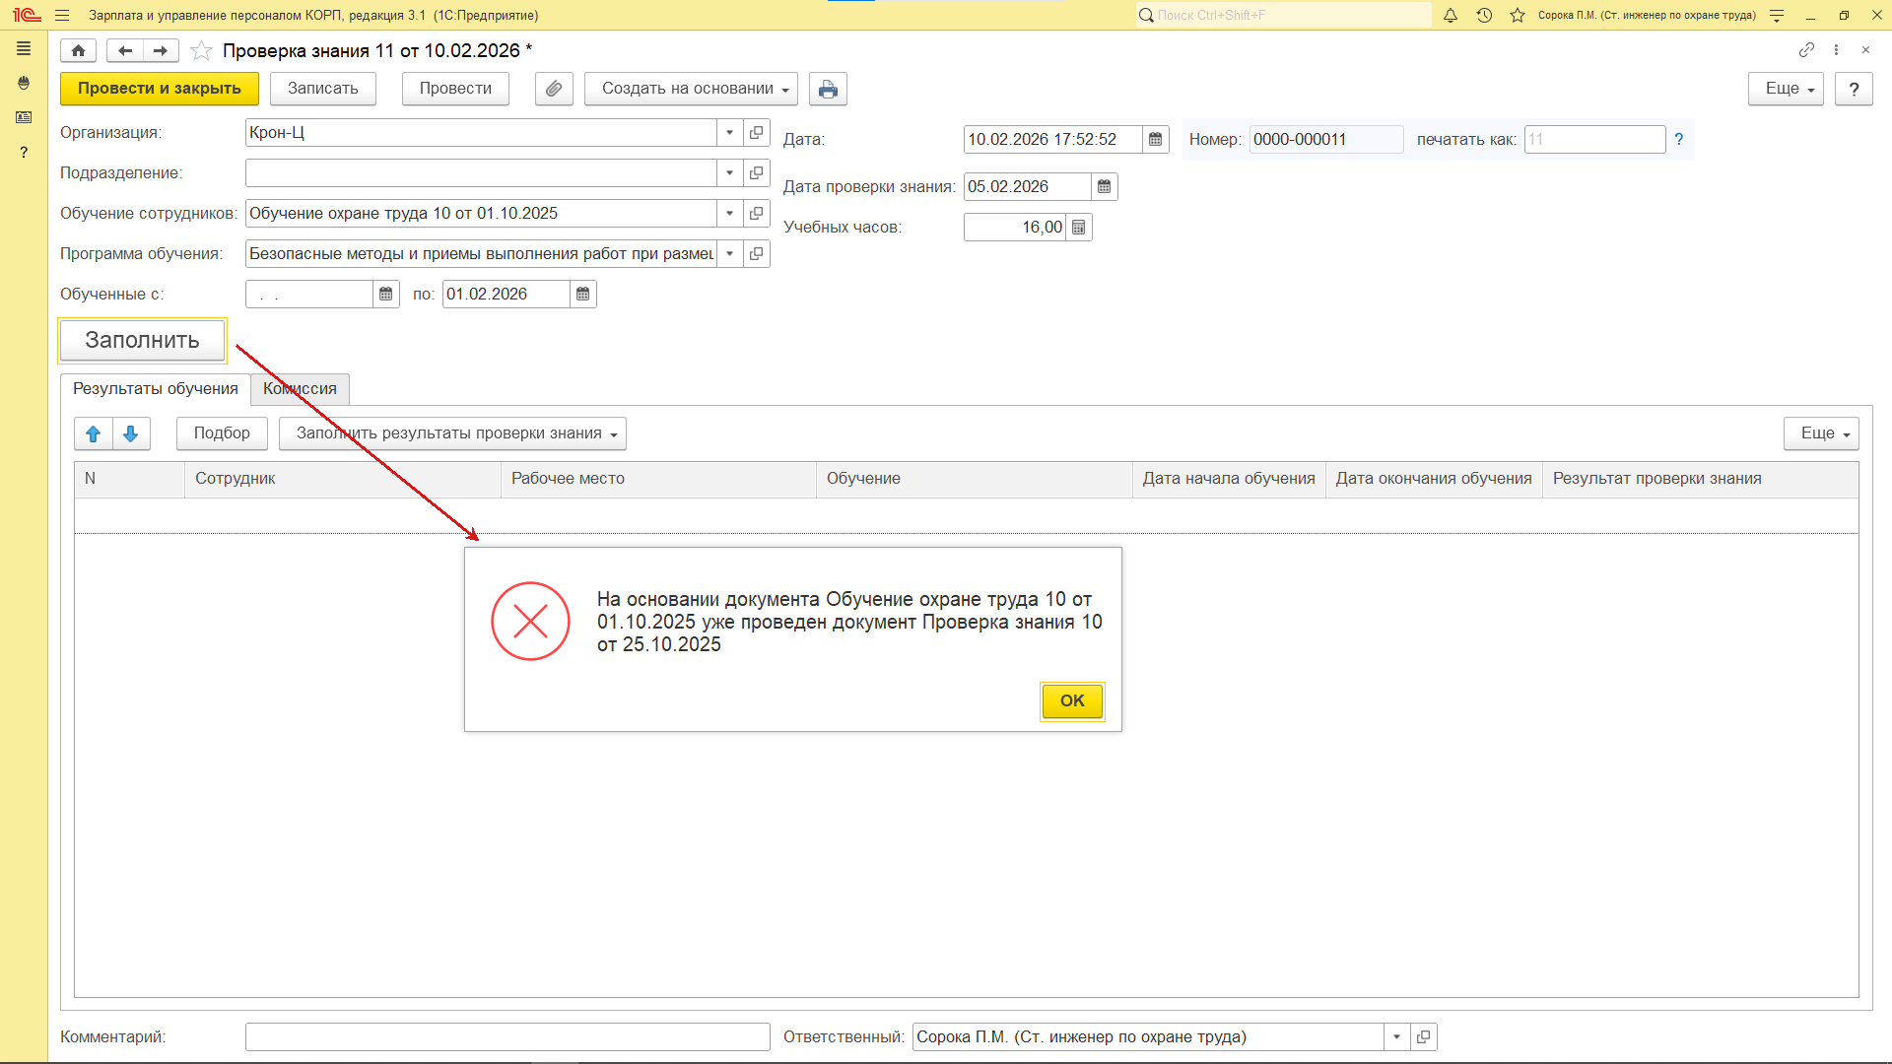Open calendar for Дата проверки знания
The image size is (1892, 1064).
point(1105,187)
